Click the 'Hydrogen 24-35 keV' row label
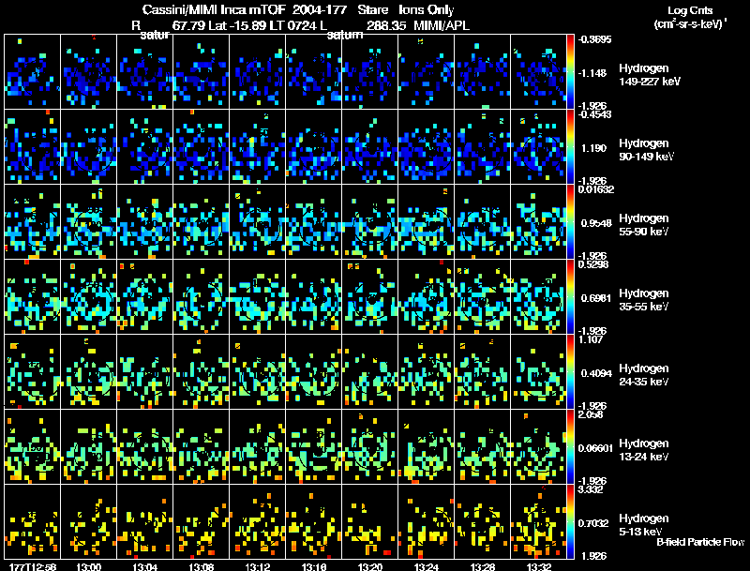Image resolution: width=750 pixels, height=571 pixels. 644,375
